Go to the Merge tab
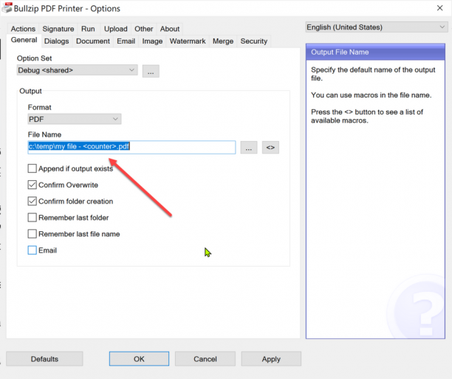452x379 pixels. (223, 41)
